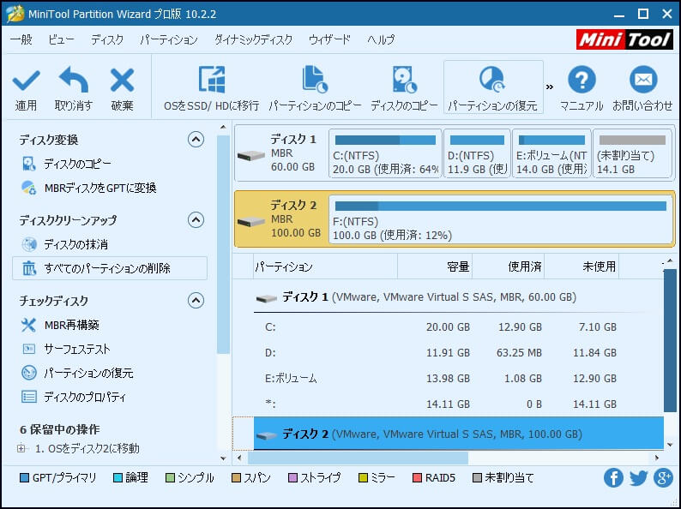This screenshot has height=509, width=681.
Task: Click the 適用 (Apply) checkmark icon
Action: [x=26, y=82]
